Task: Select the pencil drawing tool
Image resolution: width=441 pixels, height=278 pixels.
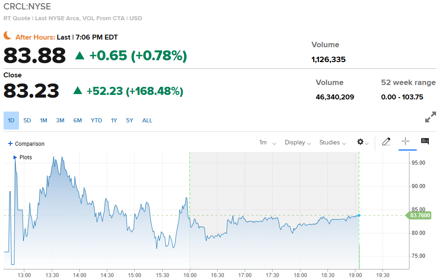Action: point(386,142)
